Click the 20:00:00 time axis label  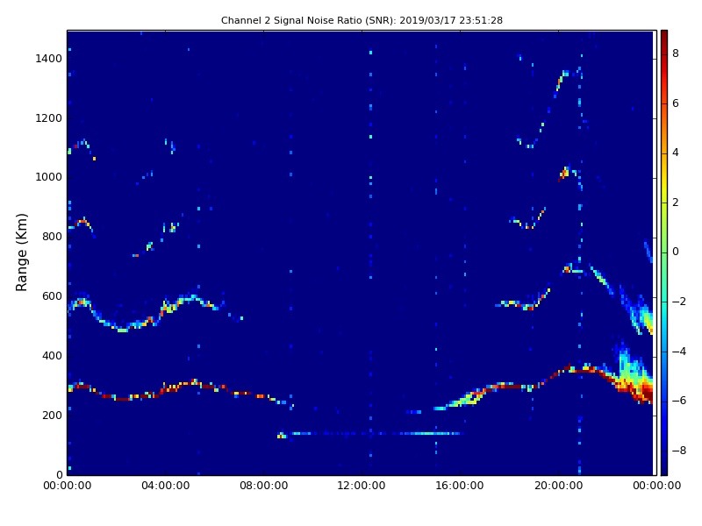558,486
